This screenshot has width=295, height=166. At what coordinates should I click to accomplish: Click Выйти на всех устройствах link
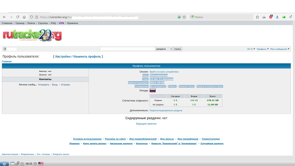coord(164,72)
